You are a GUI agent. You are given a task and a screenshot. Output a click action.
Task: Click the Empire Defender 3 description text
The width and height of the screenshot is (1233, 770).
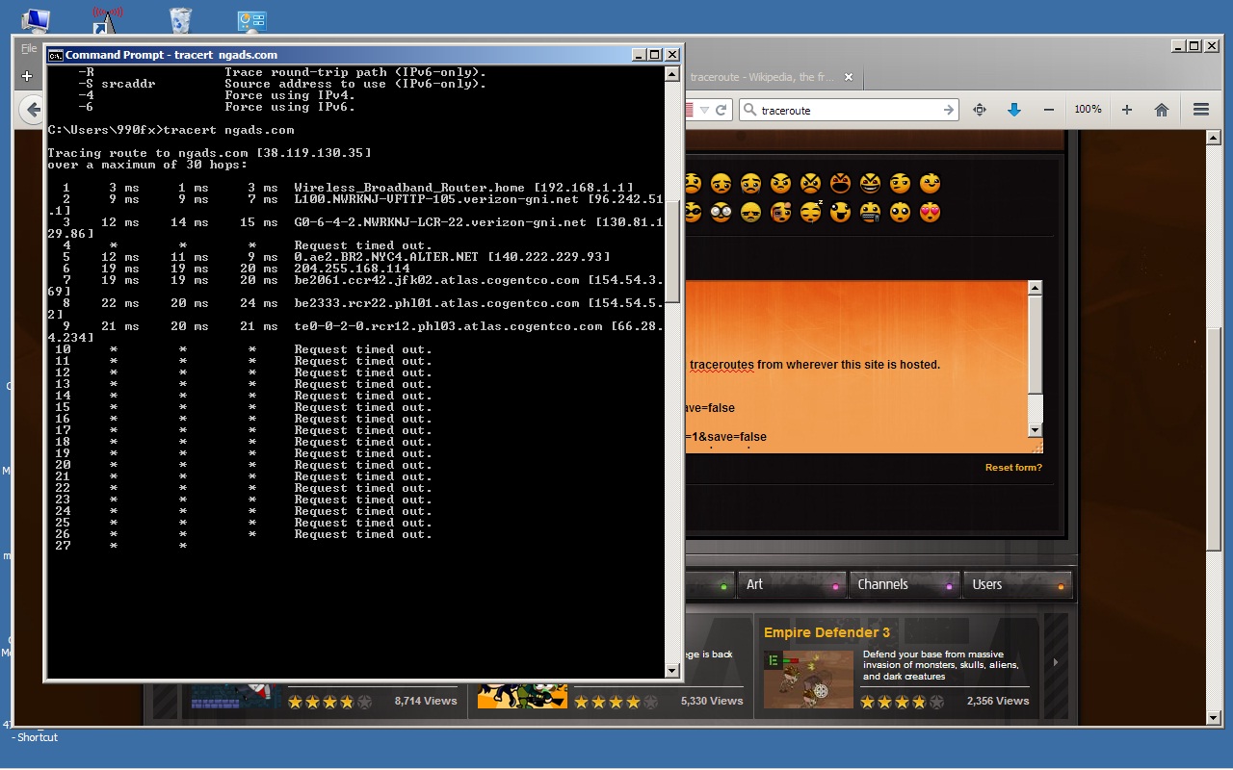pos(941,665)
